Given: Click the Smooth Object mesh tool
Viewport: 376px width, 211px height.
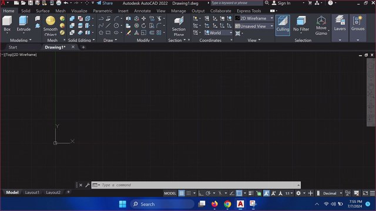Looking at the screenshot, I should pyautogui.click(x=51, y=26).
